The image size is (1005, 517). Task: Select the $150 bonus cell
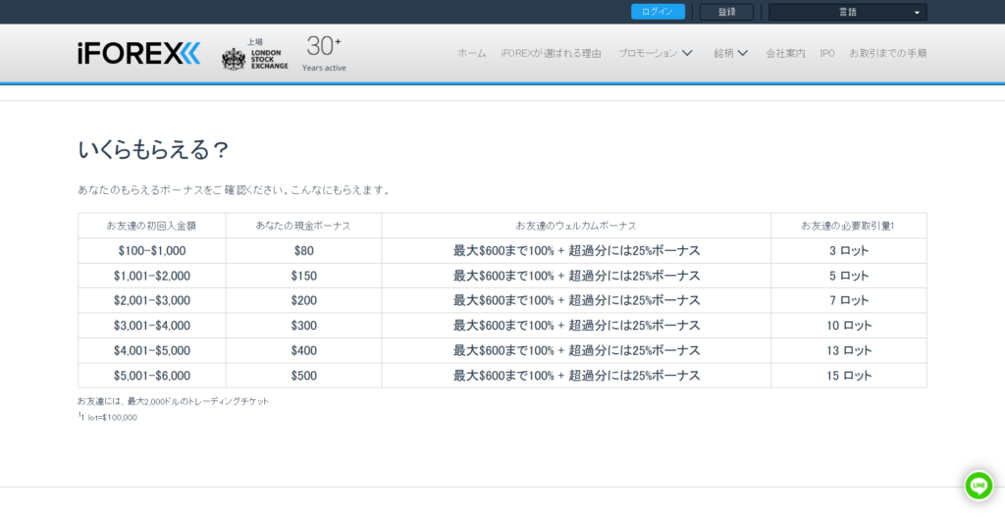[x=304, y=276]
